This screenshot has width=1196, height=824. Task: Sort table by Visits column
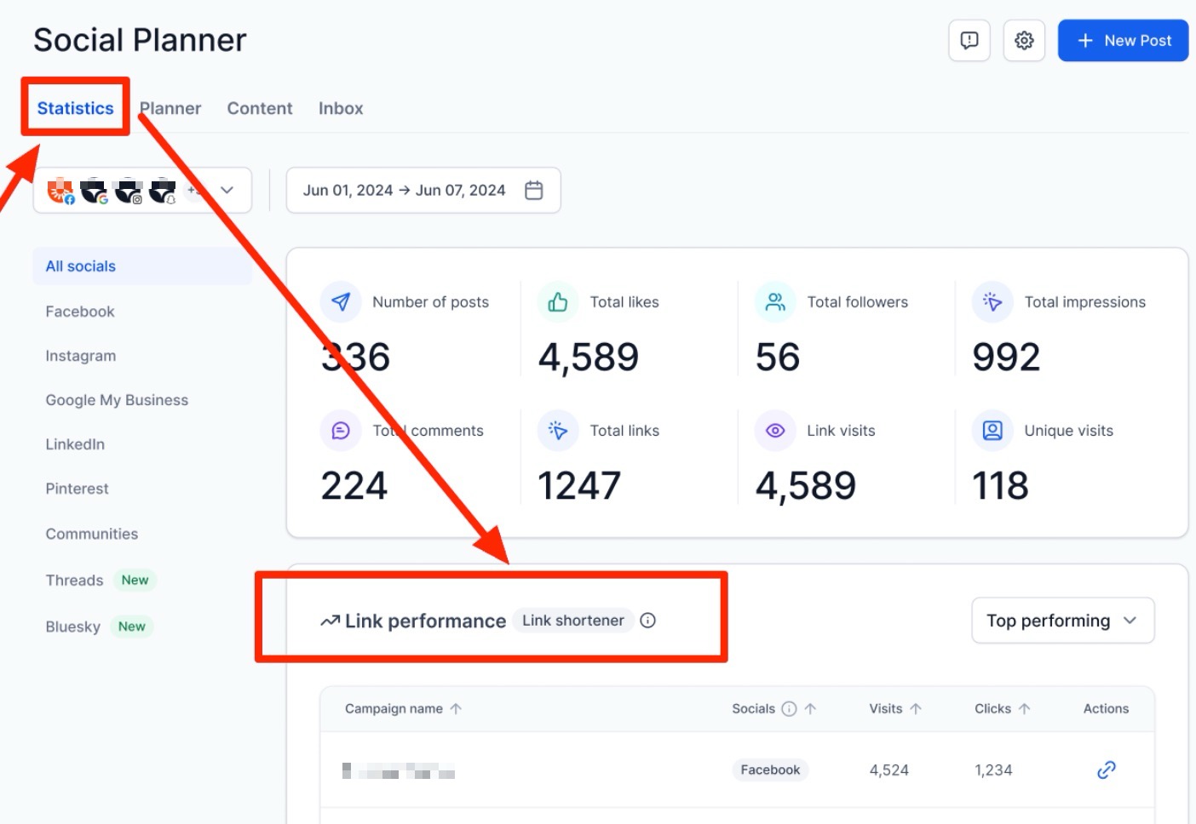(895, 708)
